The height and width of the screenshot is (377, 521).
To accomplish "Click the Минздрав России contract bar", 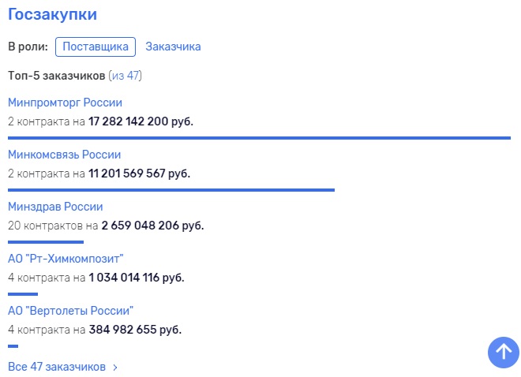I will click(46, 241).
